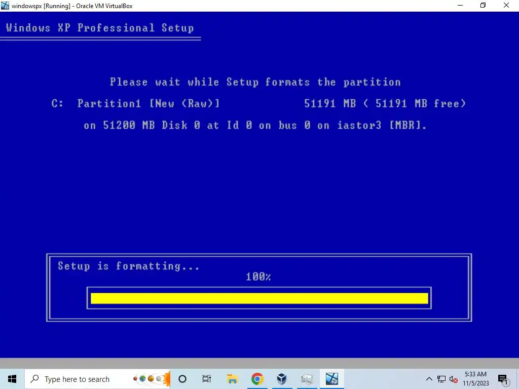Open the Windows Start menu
519x389 pixels.
[12, 379]
